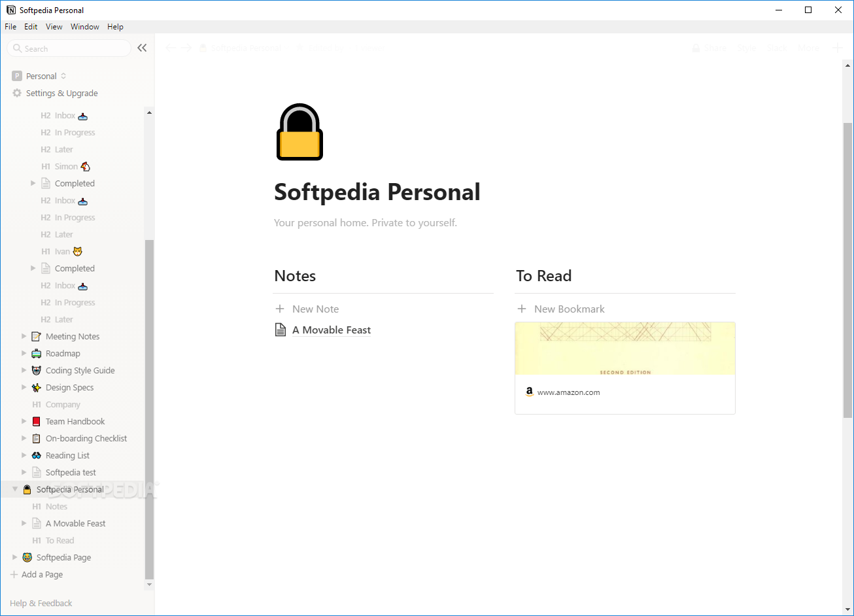Click the Softpedia Personal lock icon in sidebar

[27, 489]
